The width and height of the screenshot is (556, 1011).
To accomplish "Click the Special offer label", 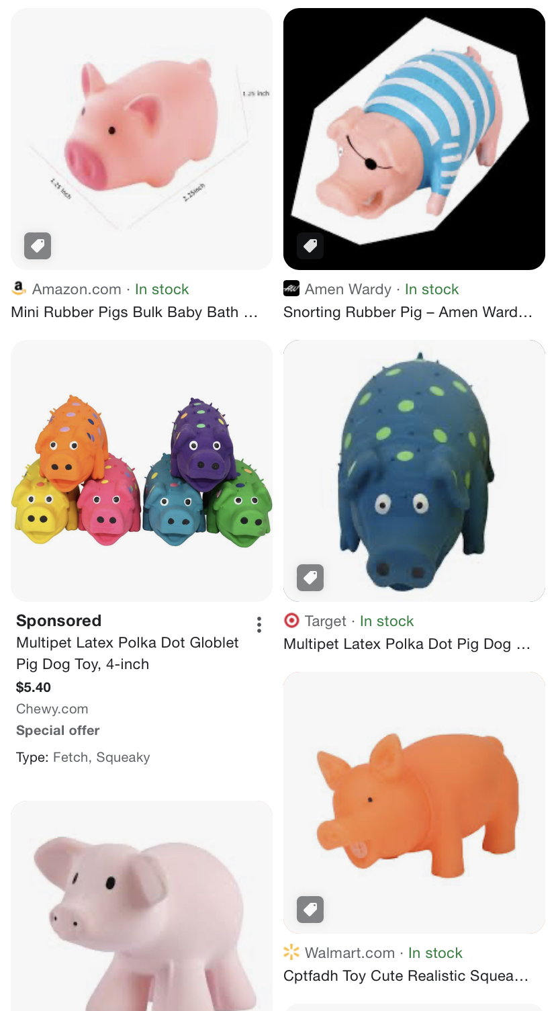I will (x=58, y=730).
